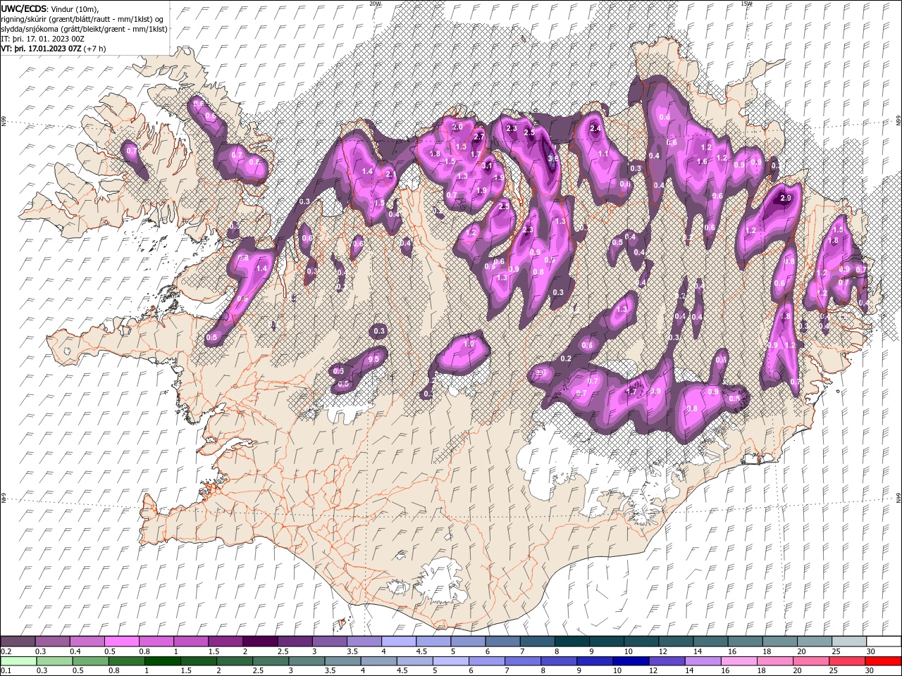The height and width of the screenshot is (676, 902).
Task: Click the UWC/ECDS title in the map header
Action: click(x=24, y=8)
